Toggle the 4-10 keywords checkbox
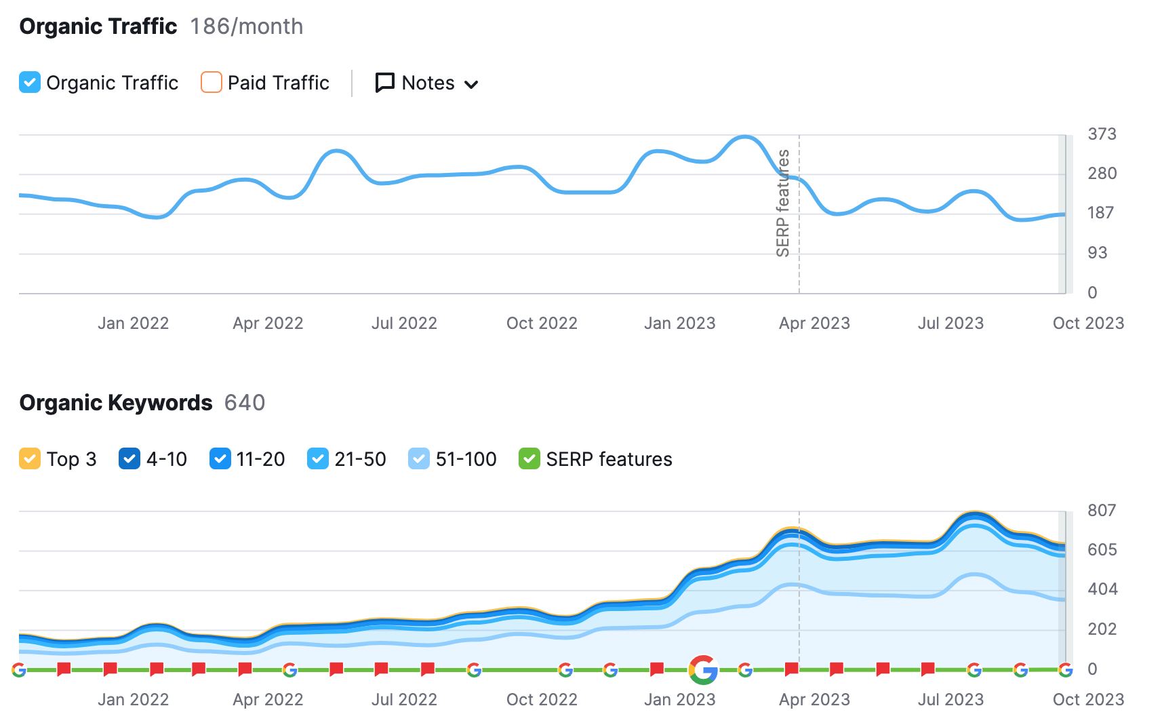 click(129, 459)
